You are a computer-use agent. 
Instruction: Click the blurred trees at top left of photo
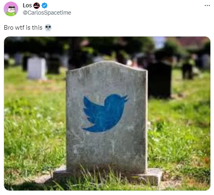pyautogui.click(x=34, y=46)
